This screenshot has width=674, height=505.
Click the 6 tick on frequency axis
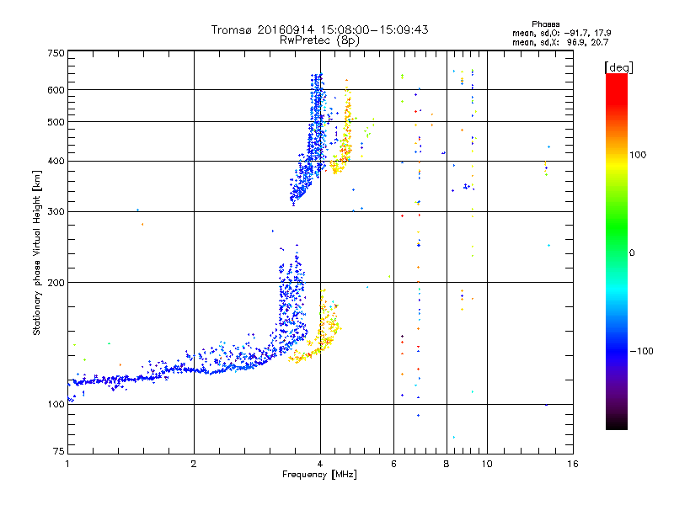(393, 464)
